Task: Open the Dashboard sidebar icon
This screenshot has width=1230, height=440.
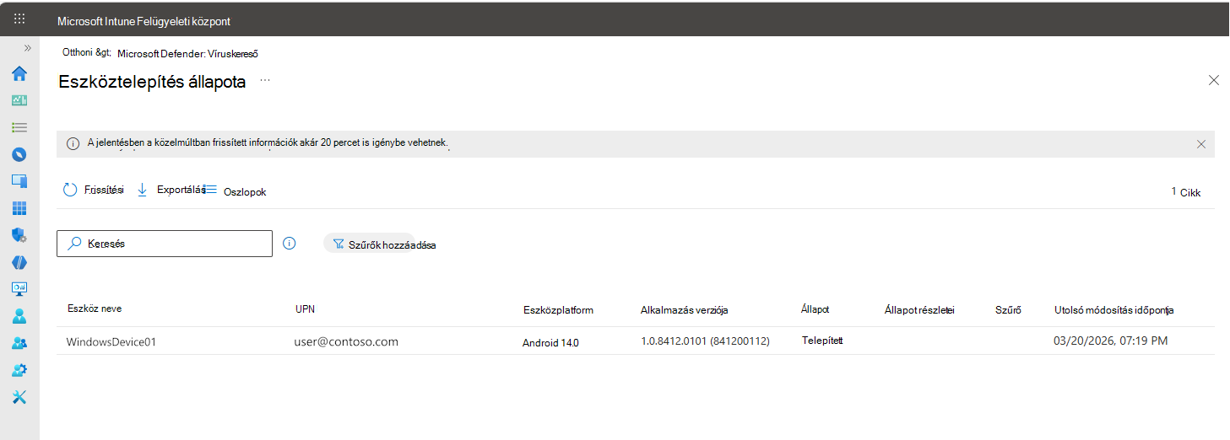Action: click(19, 100)
